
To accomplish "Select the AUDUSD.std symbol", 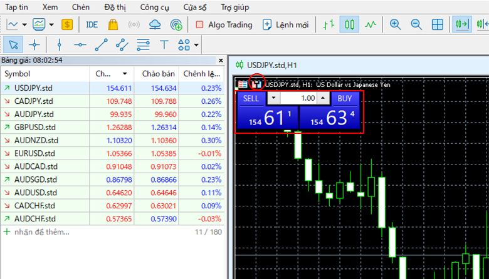I will pyautogui.click(x=36, y=193).
